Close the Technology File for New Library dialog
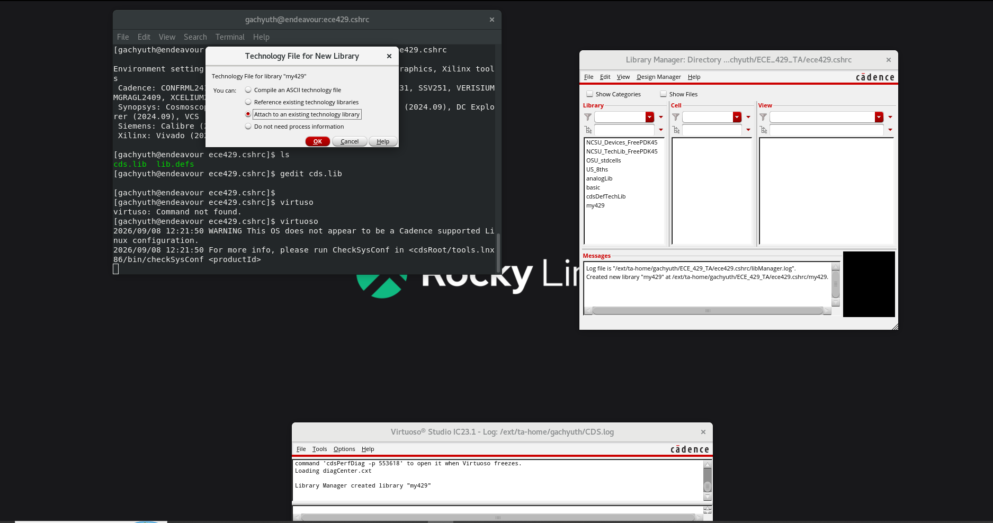 click(x=389, y=56)
